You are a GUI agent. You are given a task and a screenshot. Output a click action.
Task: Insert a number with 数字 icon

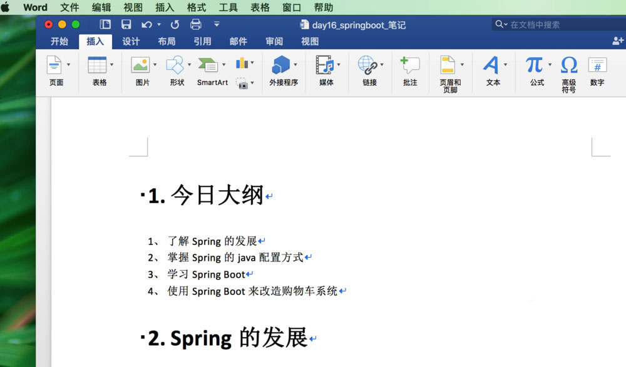pyautogui.click(x=598, y=65)
